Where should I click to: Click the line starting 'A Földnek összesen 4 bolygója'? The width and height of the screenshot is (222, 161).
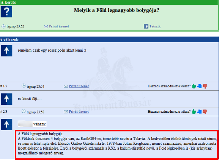(x=117, y=139)
